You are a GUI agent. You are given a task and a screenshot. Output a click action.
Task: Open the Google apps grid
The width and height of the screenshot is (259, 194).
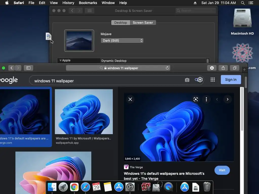(x=212, y=80)
